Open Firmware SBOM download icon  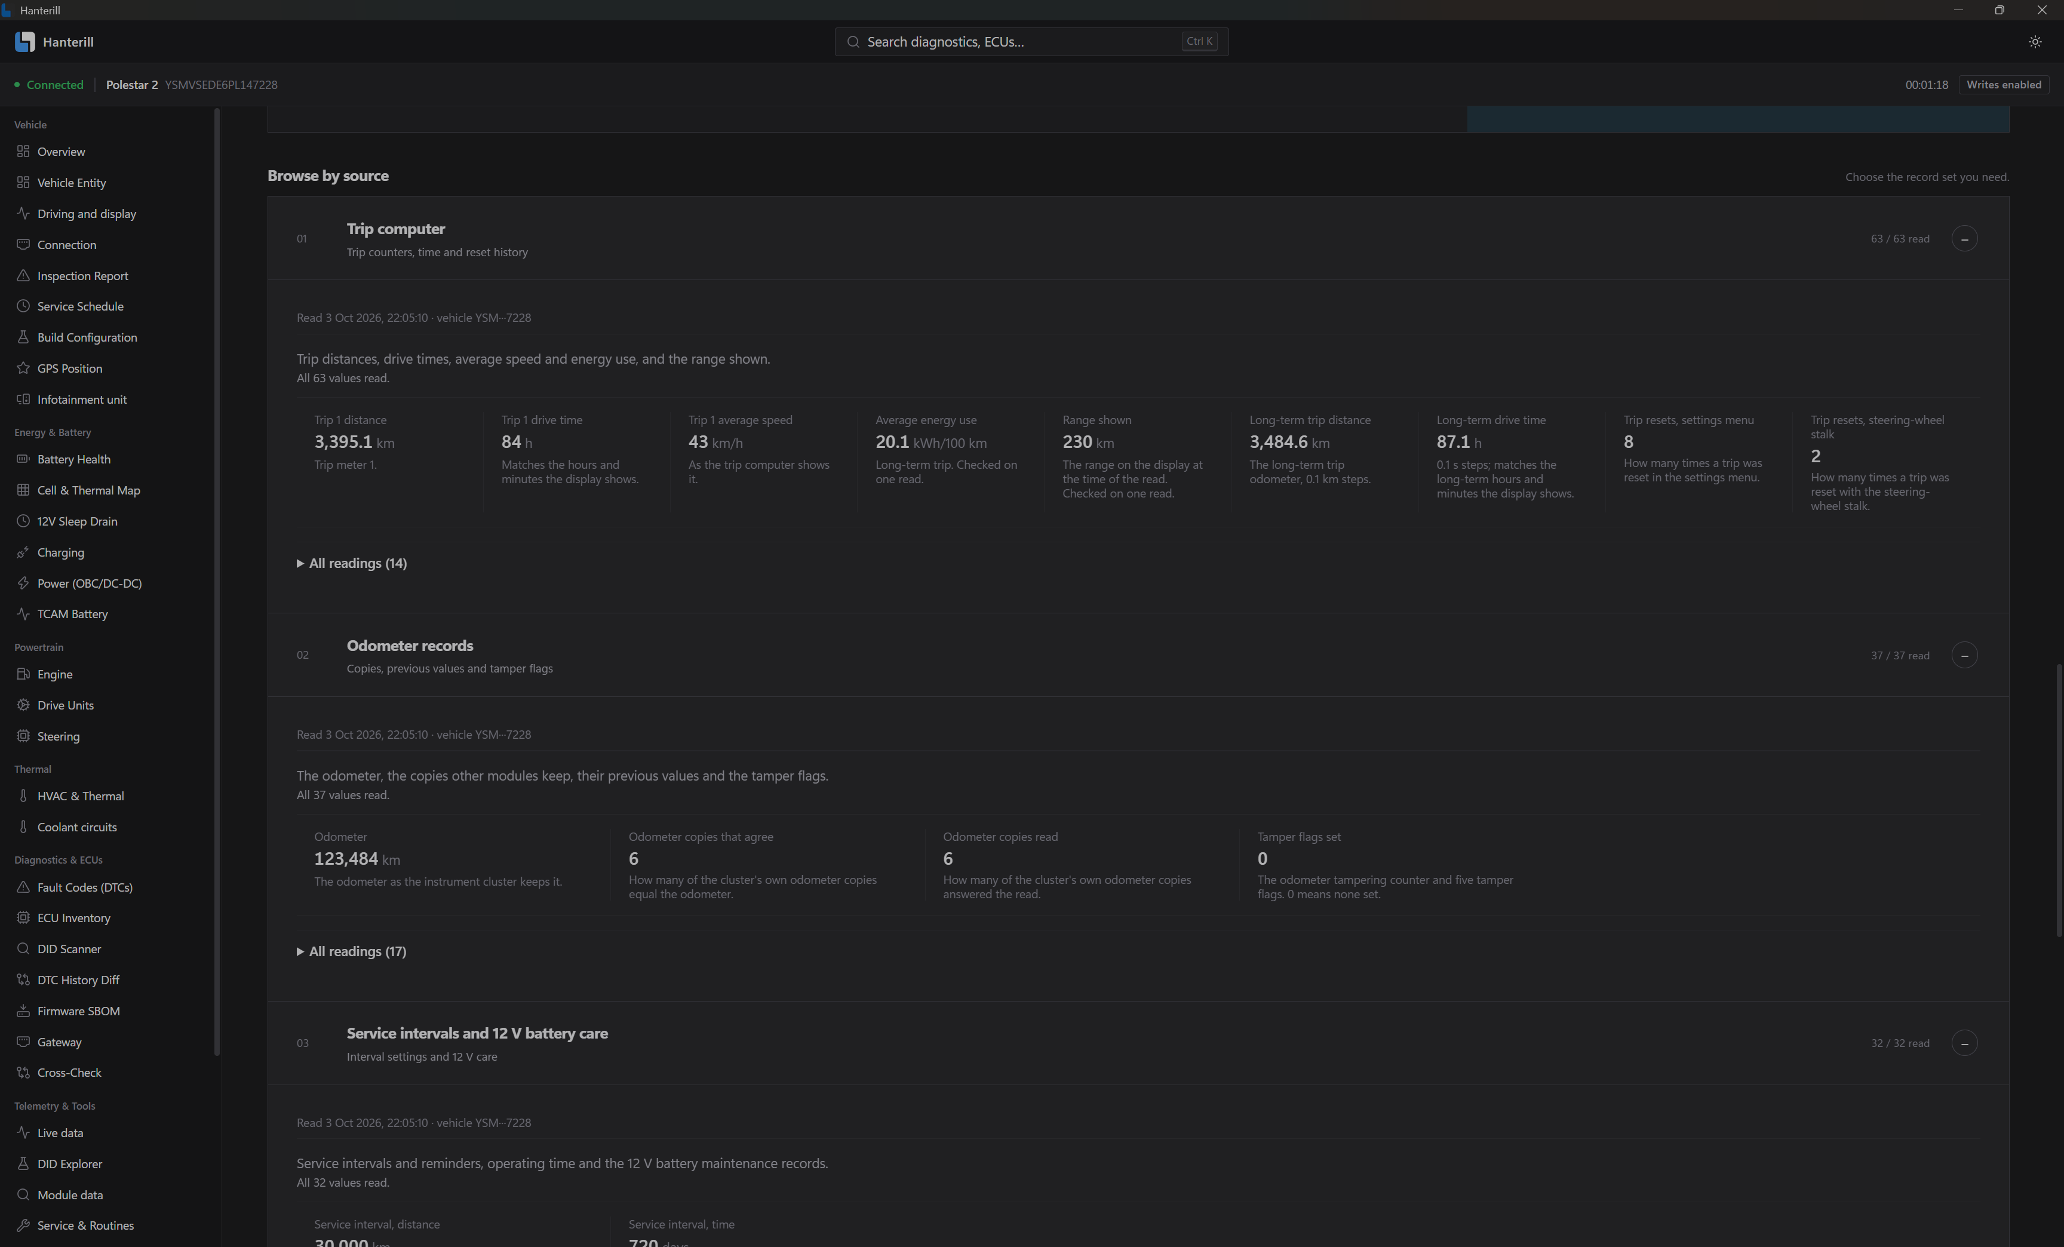(x=23, y=1011)
